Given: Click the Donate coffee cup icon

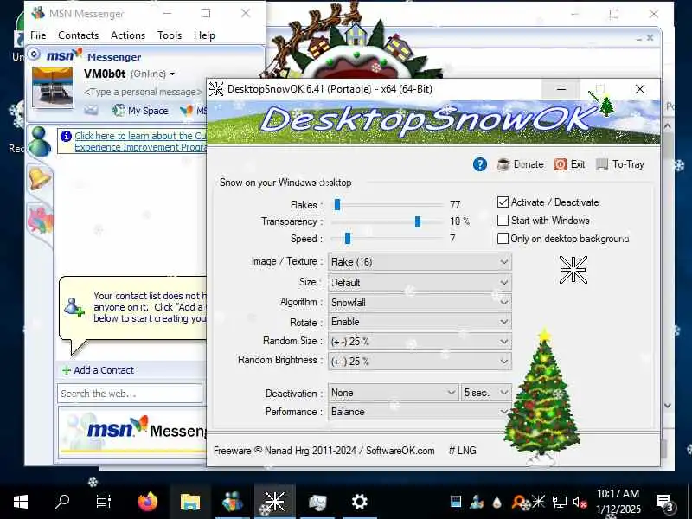Looking at the screenshot, I should pyautogui.click(x=503, y=164).
